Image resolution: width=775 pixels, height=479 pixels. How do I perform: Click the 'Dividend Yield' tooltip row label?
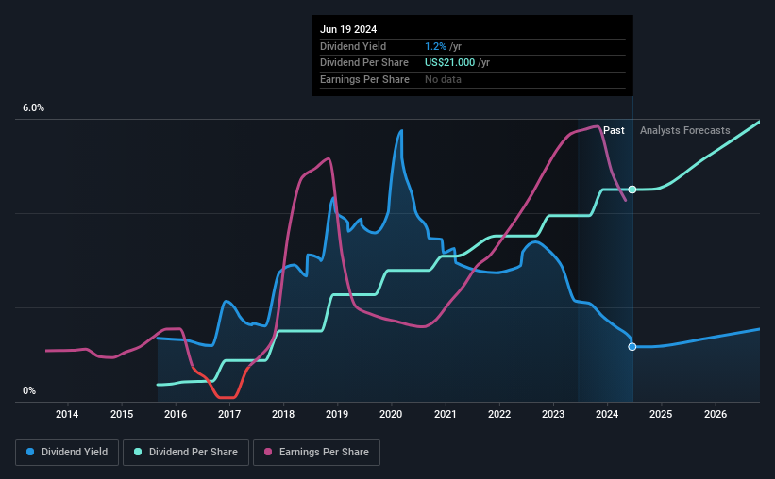pyautogui.click(x=353, y=46)
